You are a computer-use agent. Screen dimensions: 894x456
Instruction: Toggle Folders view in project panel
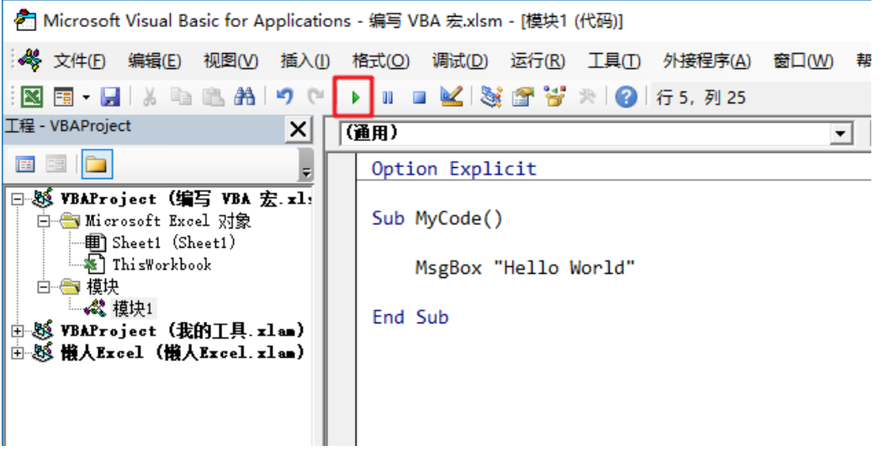point(97,165)
